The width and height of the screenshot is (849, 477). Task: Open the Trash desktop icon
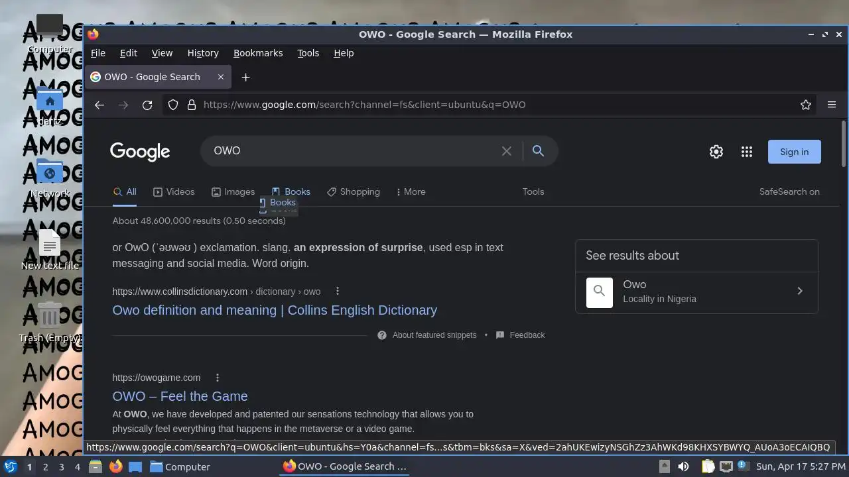click(50, 323)
